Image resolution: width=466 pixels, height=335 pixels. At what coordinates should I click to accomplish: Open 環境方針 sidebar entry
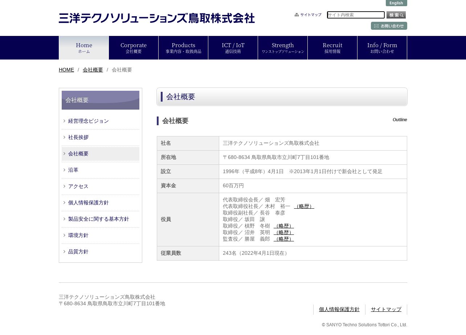click(78, 235)
